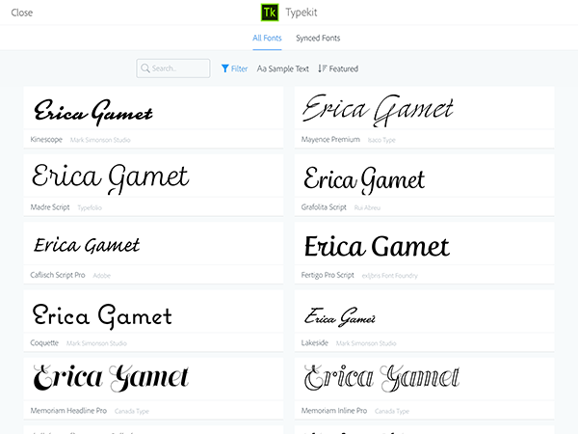Click the Rui Abreu foundry link
The width and height of the screenshot is (578, 434).
(x=368, y=207)
